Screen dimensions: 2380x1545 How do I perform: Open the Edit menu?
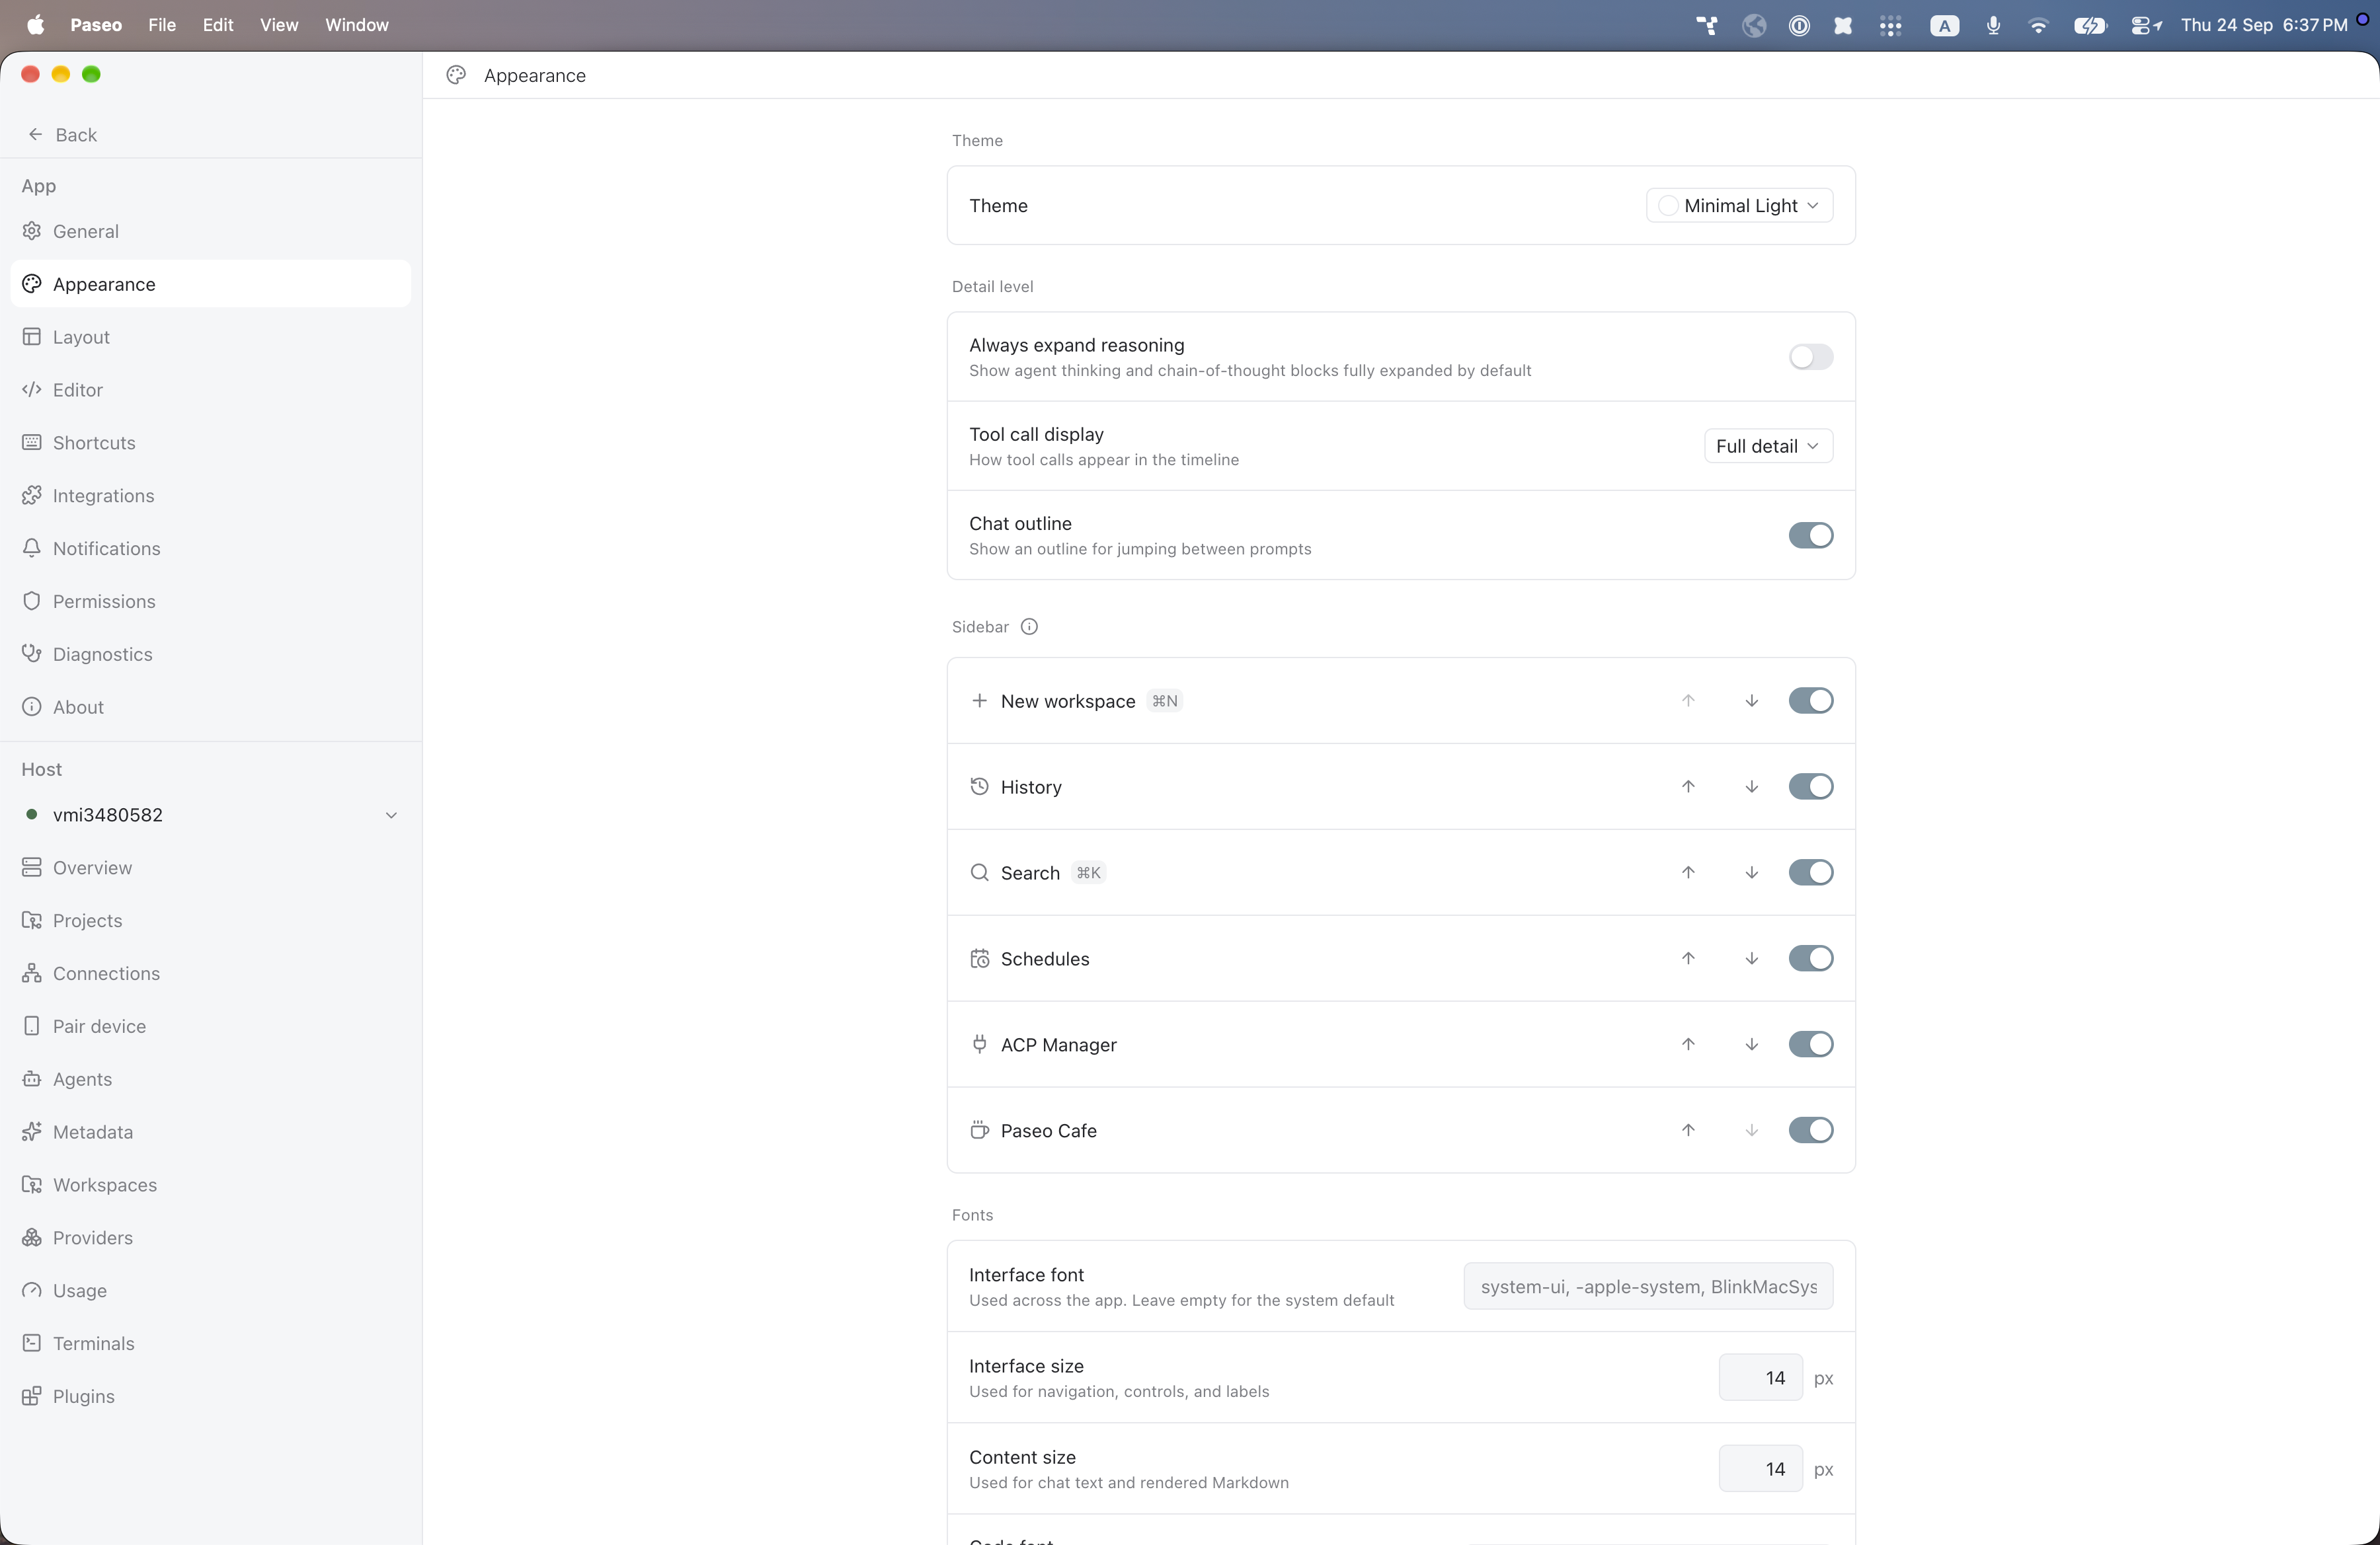218,25
